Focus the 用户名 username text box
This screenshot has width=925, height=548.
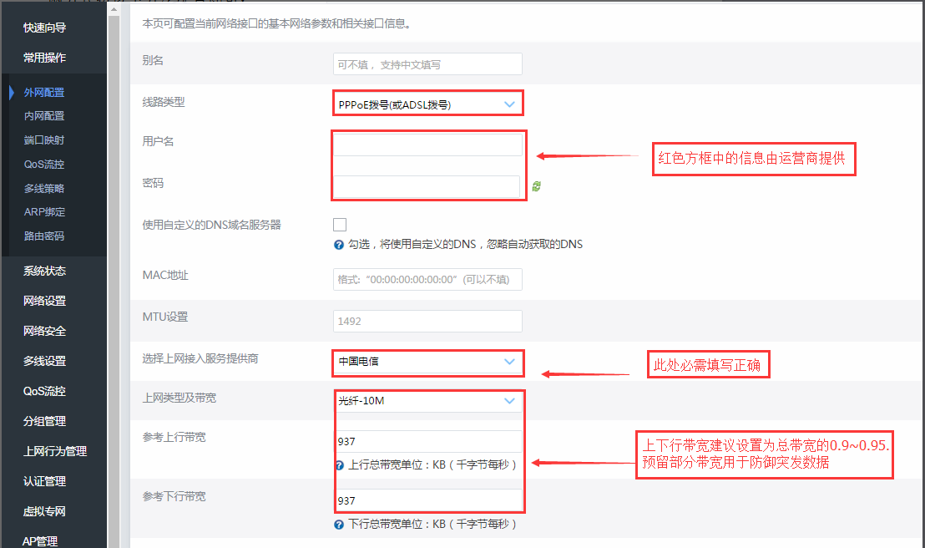[427, 145]
